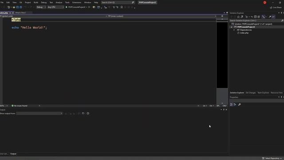
Task: Close the Output panel
Action: point(226,110)
